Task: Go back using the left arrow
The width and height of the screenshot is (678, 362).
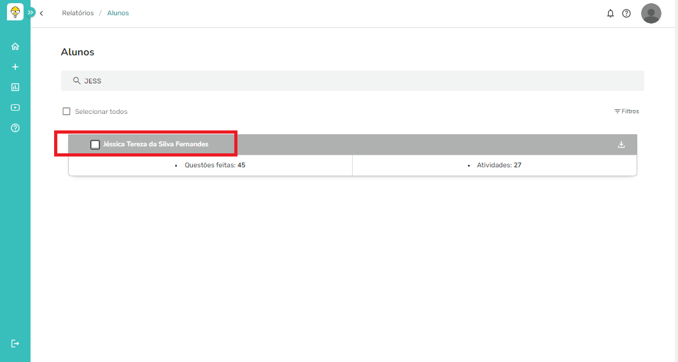Action: 41,13
